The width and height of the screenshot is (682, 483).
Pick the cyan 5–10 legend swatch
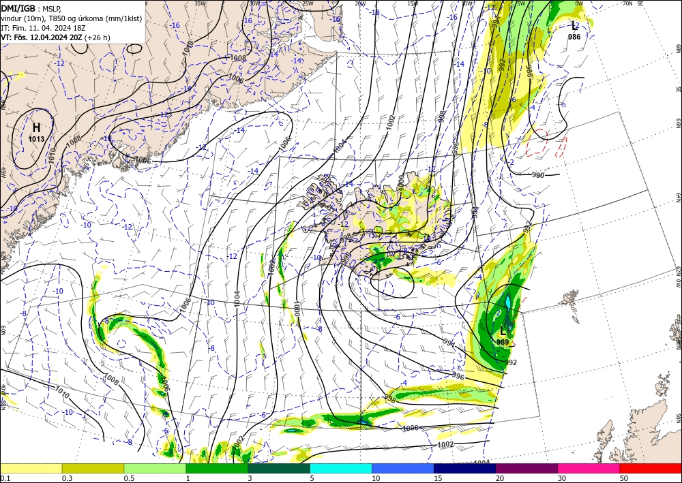pyautogui.click(x=341, y=468)
